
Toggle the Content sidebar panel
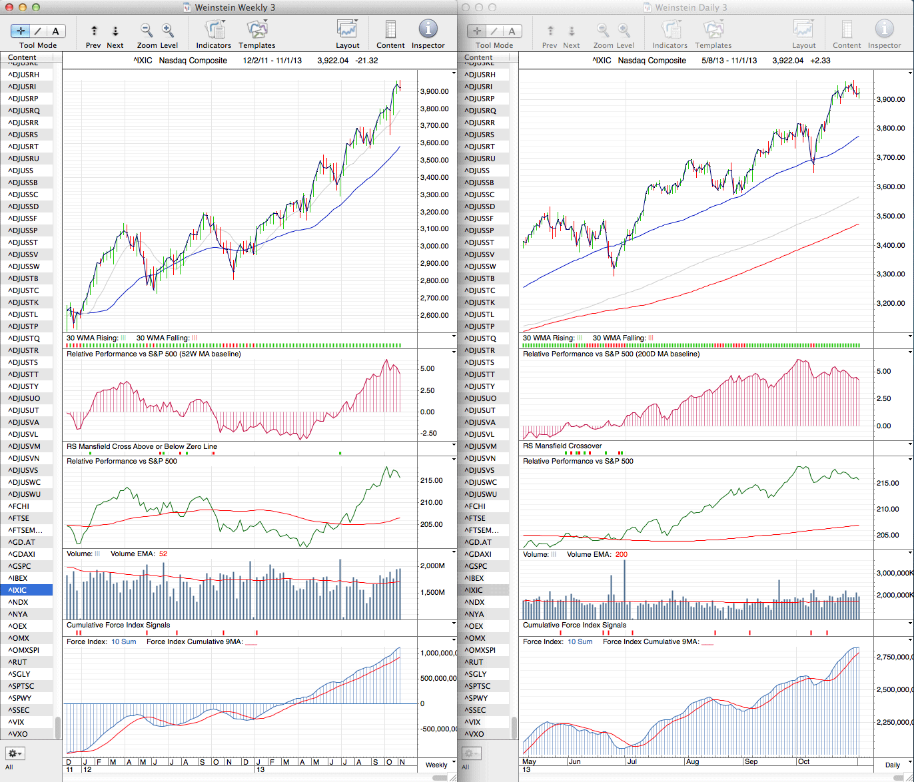tap(390, 29)
